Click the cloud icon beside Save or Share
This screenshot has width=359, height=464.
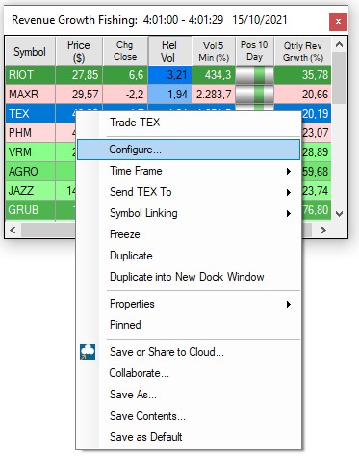coord(88,352)
